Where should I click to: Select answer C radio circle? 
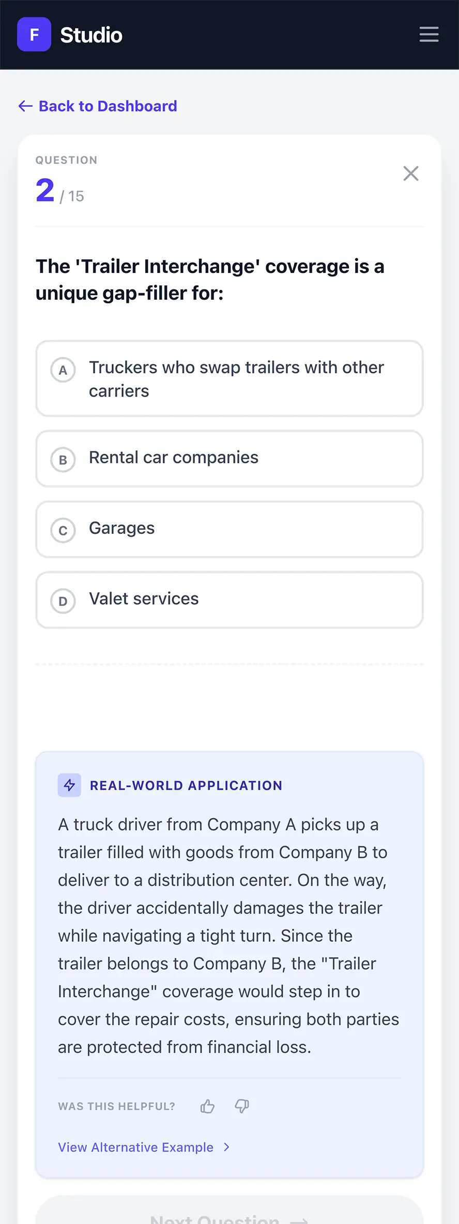point(63,531)
